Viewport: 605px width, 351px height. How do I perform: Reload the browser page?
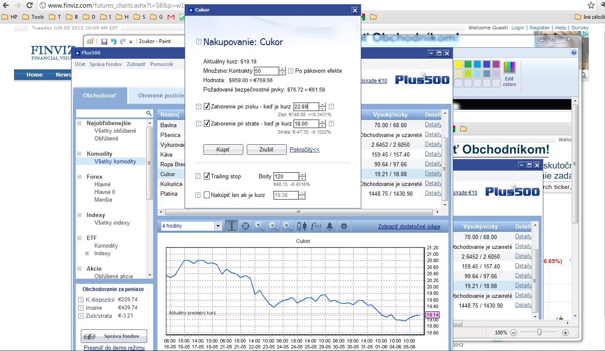pyautogui.click(x=29, y=6)
